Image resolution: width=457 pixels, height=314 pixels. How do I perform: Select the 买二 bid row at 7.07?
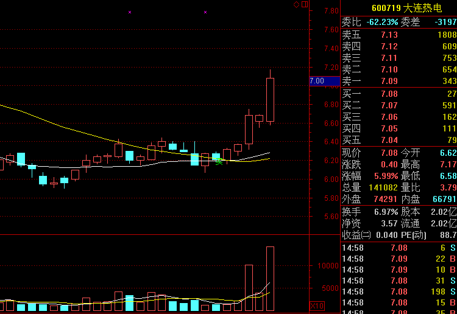399,105
